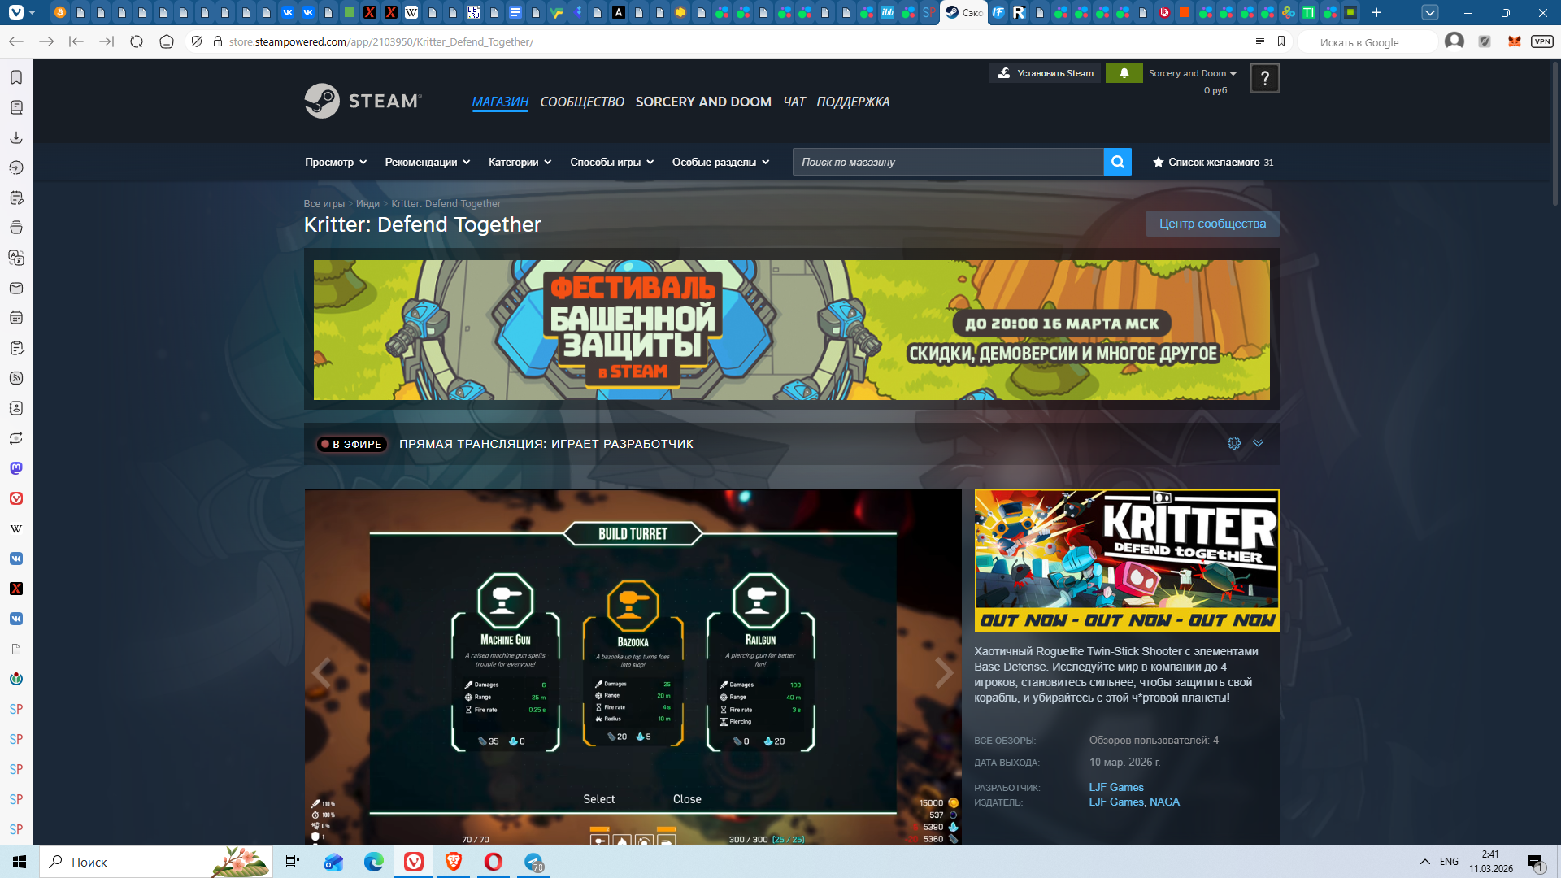Image resolution: width=1561 pixels, height=878 pixels.
Task: Open the tower defense festival banner
Action: (x=791, y=329)
